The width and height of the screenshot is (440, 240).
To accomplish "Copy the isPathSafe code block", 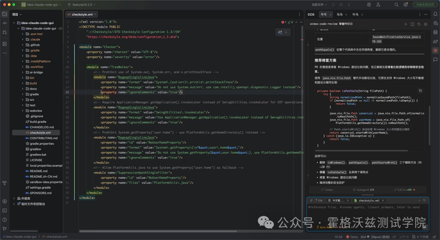I will [x=420, y=91].
